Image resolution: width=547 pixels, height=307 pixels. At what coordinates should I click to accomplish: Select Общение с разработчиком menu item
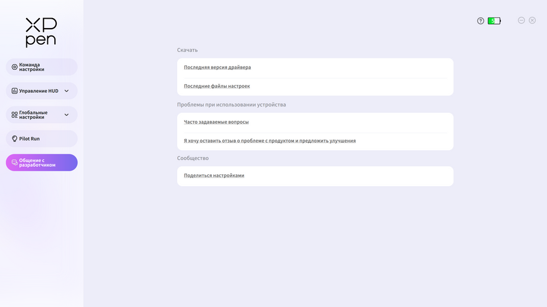pyautogui.click(x=42, y=163)
